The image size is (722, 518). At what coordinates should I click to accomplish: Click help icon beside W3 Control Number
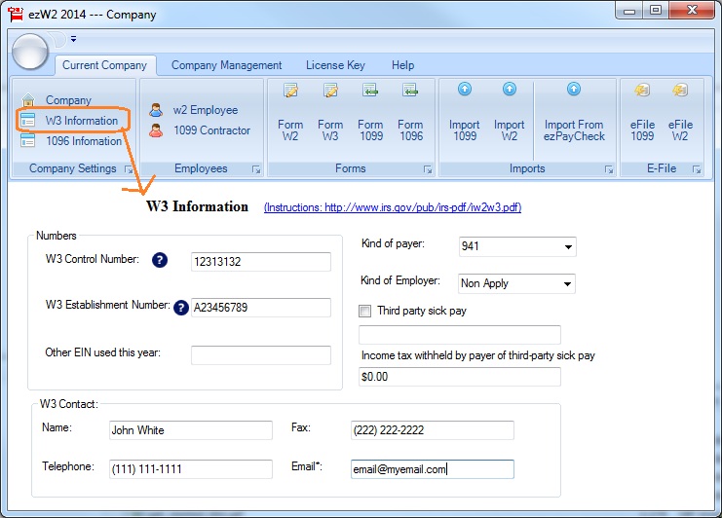(x=160, y=260)
